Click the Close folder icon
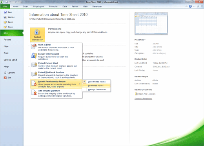Screen dimensions: 204x146 [5, 27]
